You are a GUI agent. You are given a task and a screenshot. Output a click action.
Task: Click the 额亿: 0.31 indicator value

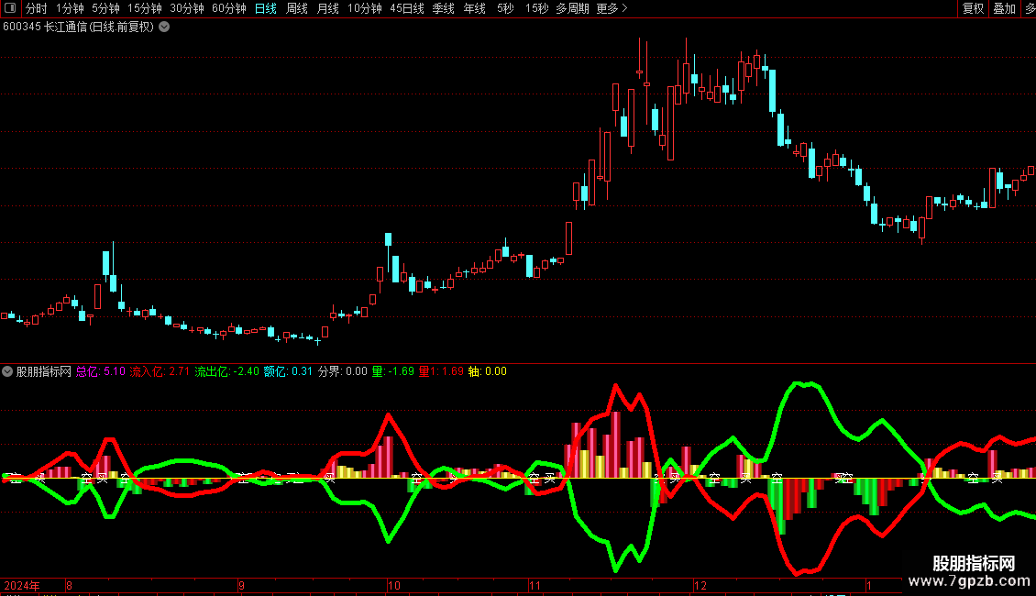point(288,371)
